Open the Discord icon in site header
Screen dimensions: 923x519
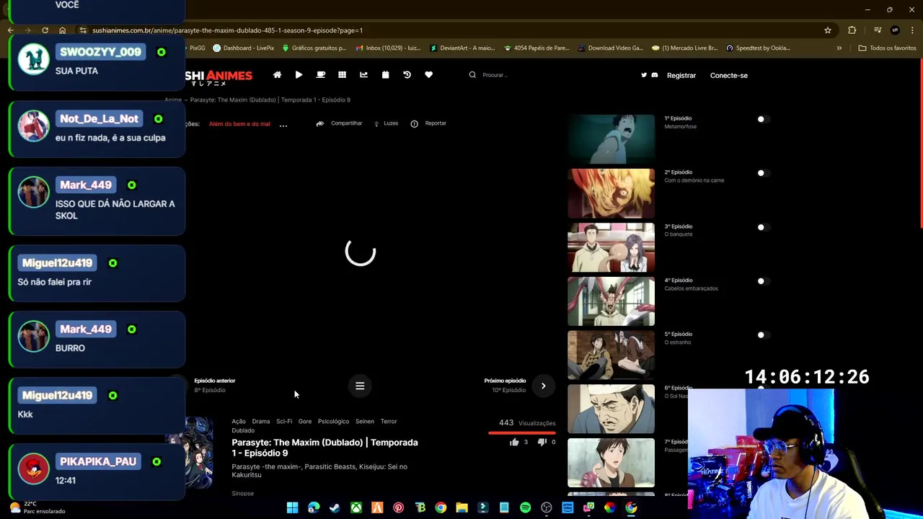click(x=655, y=75)
